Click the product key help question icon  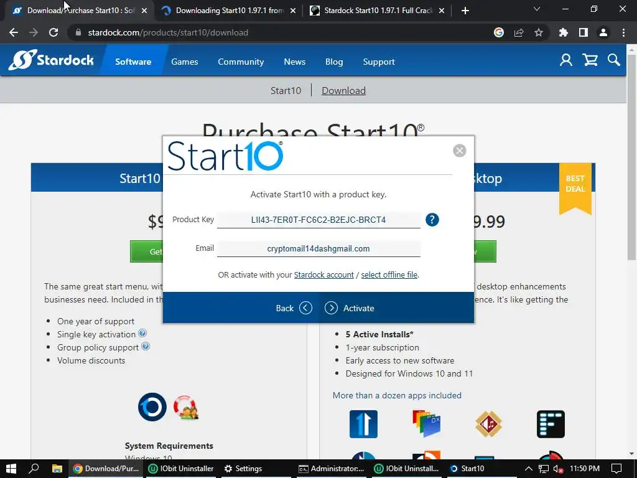432,220
